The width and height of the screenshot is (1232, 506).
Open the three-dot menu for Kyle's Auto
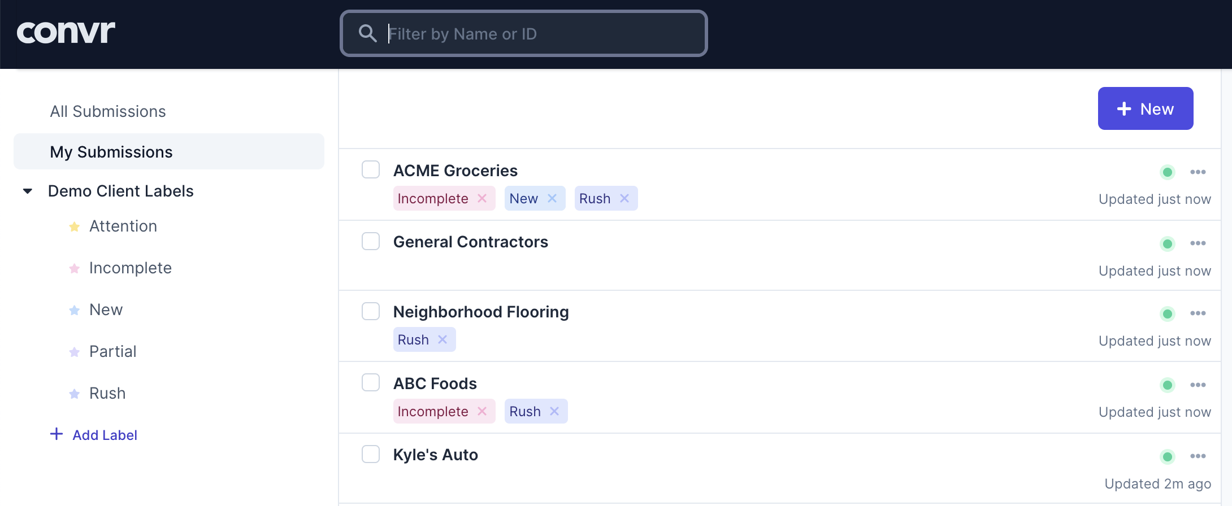(1199, 456)
